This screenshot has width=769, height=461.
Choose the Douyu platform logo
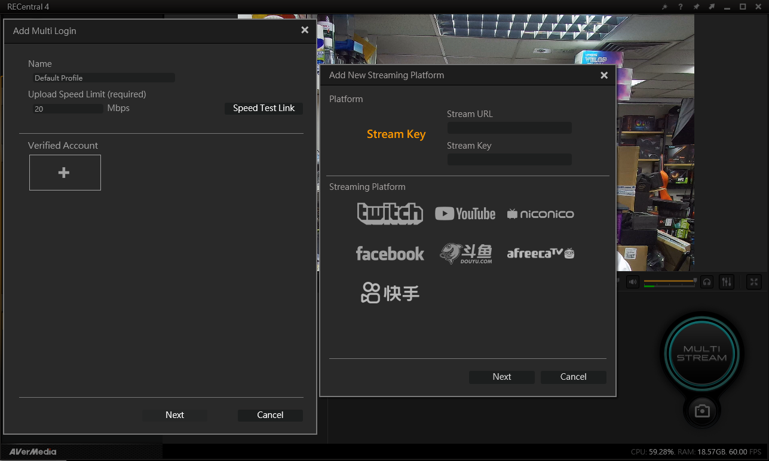pos(466,253)
